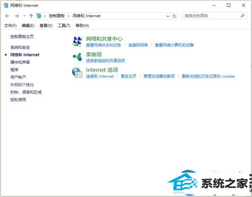Image resolution: width=252 pixels, height=197 pixels.
Task: Open the HomeGroup (家庭组) icon
Action: point(77,57)
